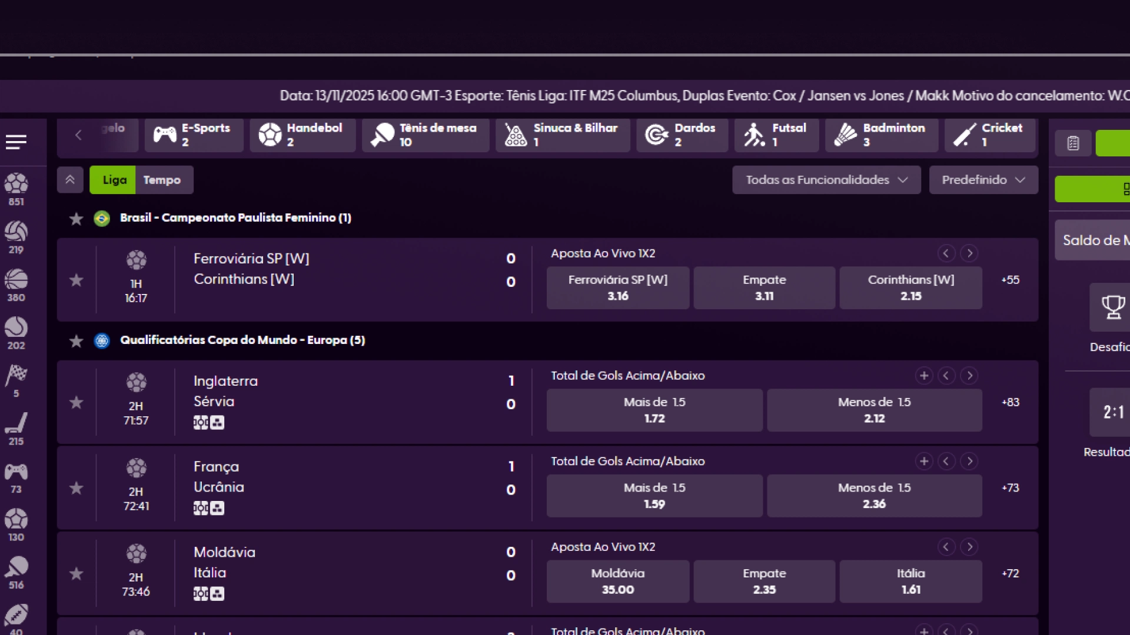The image size is (1130, 635).
Task: Bet on Empate at odds 3.11
Action: pyautogui.click(x=764, y=288)
